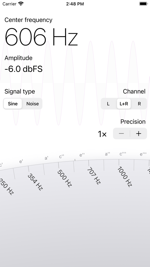Tap the Channel label
The width and height of the screenshot is (150, 267).
point(134,91)
